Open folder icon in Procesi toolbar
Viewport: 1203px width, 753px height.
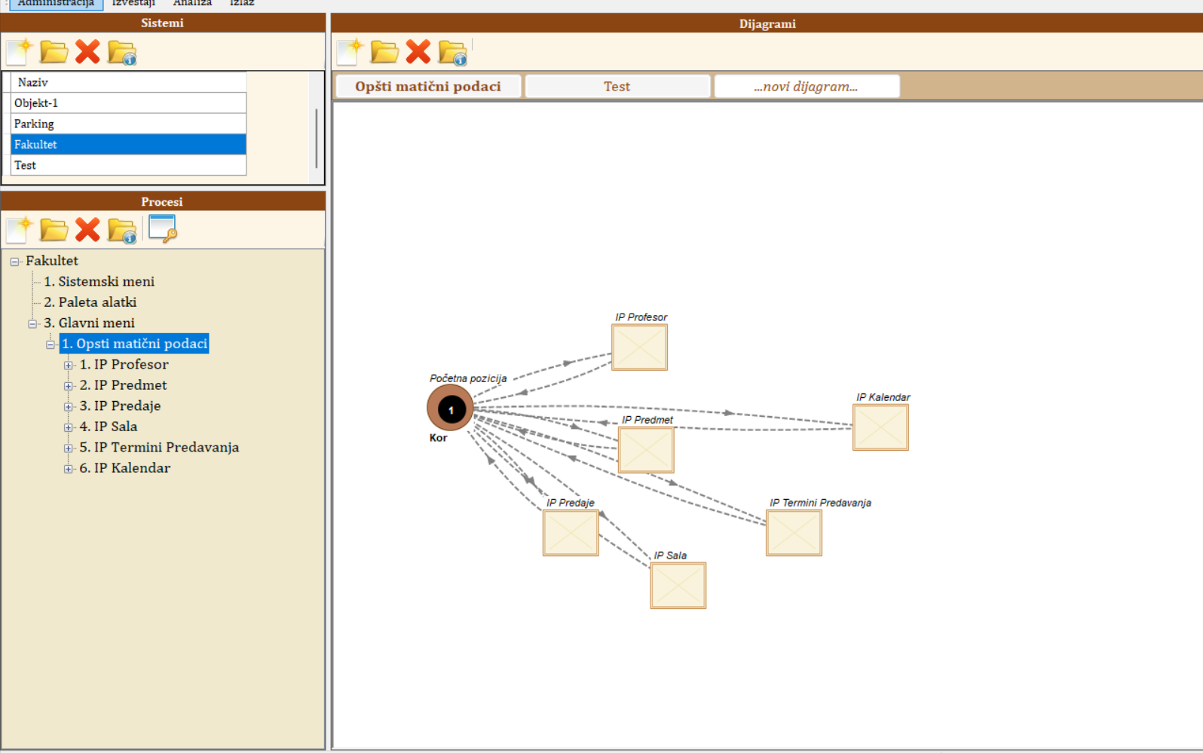[54, 229]
